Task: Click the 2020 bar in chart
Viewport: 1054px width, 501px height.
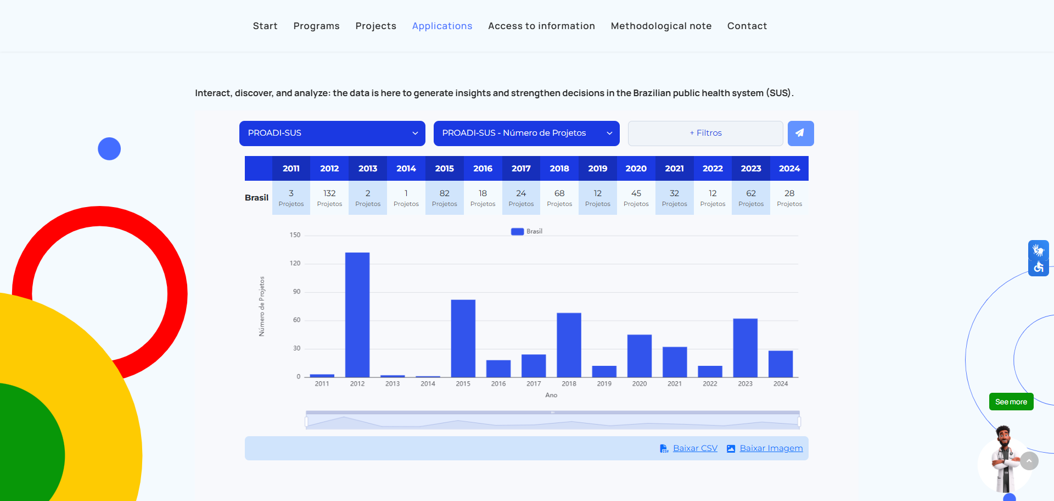Action: pyautogui.click(x=640, y=356)
